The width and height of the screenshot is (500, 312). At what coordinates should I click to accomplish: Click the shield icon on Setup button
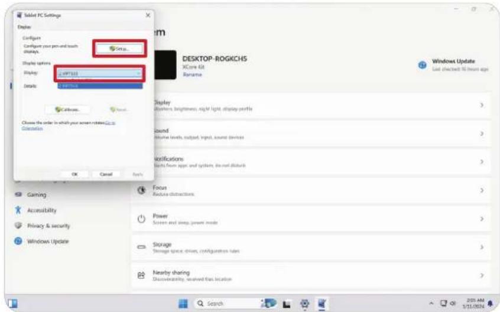tap(112, 49)
